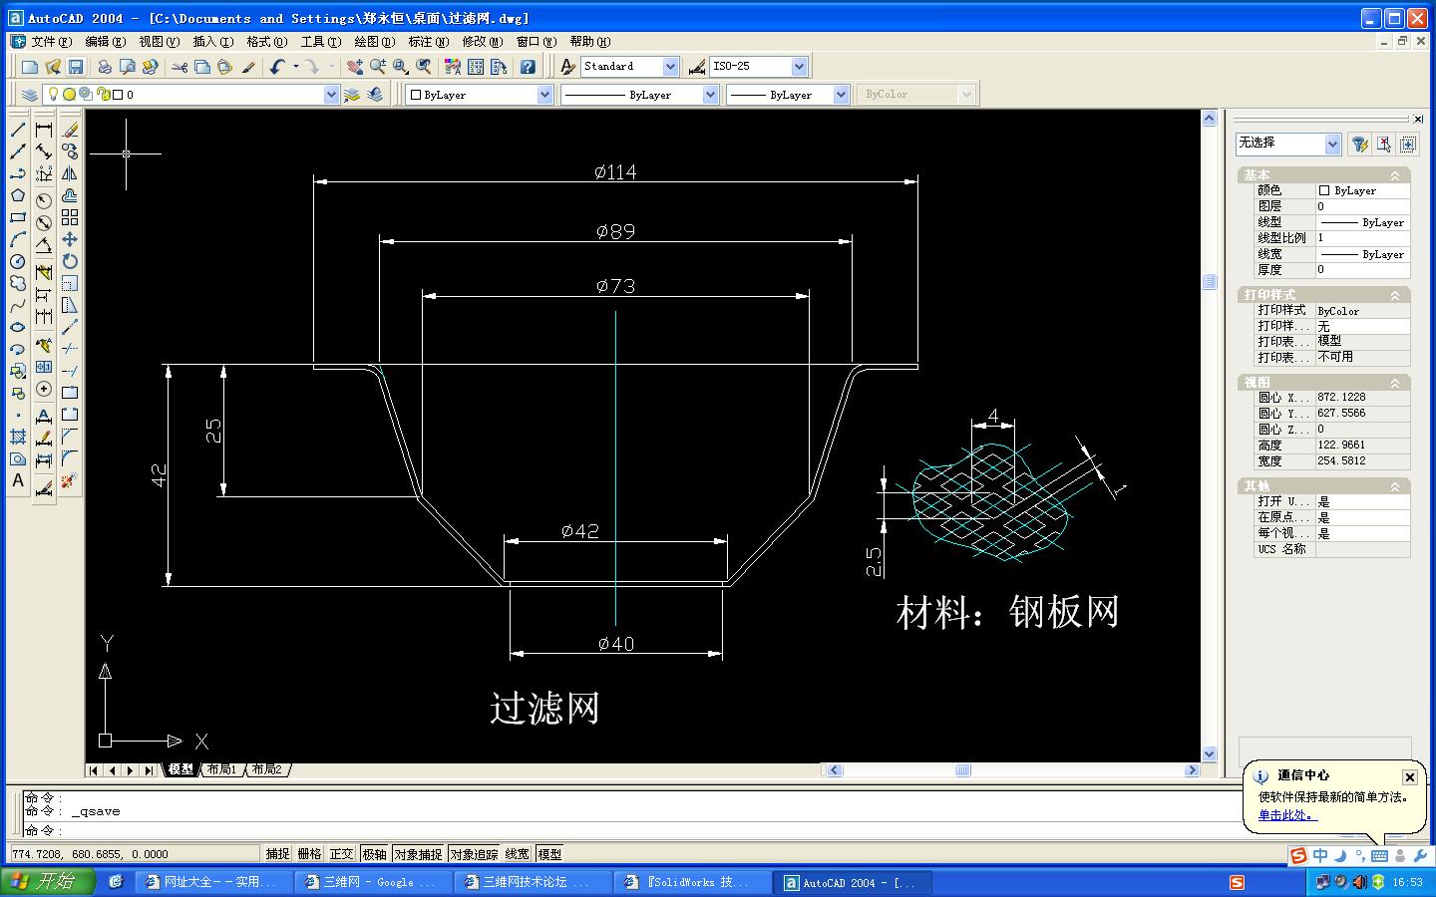
Task: Open the 无选择 selection dropdown
Action: 1332,144
